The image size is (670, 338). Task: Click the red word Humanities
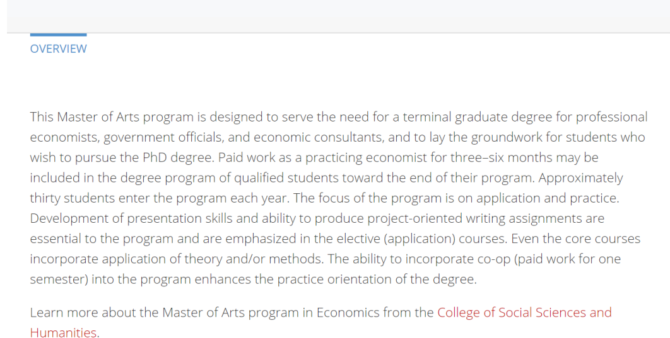click(63, 332)
